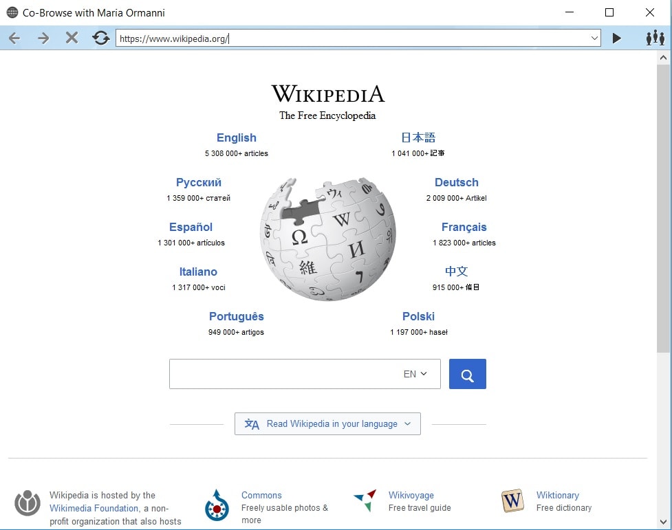Click the scrollbar down arrow
Viewport: 672px width, 530px height.
pos(664,522)
